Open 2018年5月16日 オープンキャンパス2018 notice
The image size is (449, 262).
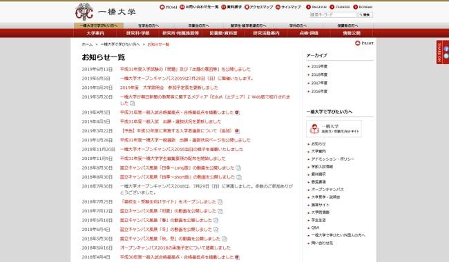coord(175,248)
